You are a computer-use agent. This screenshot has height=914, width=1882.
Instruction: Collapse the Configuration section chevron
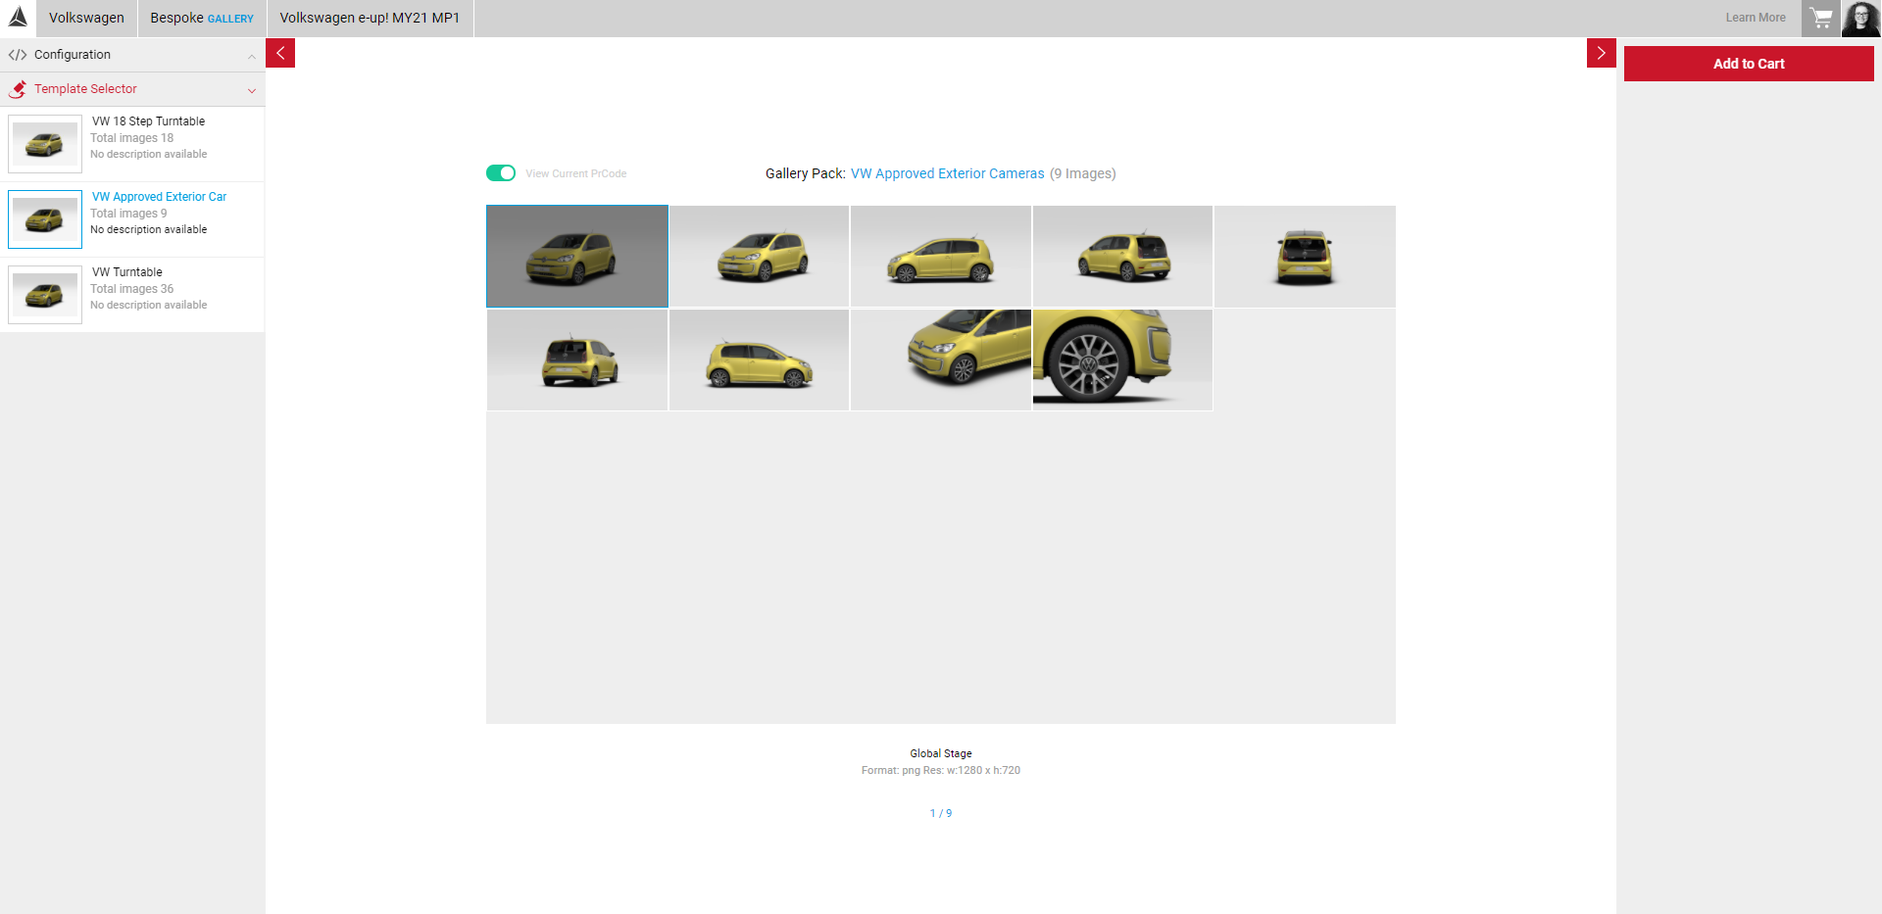pyautogui.click(x=252, y=56)
